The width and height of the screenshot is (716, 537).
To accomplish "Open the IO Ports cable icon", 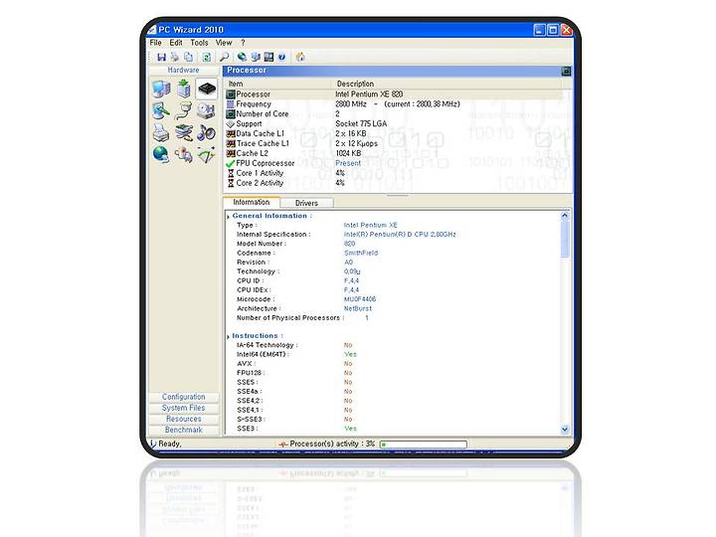I will point(184,110).
